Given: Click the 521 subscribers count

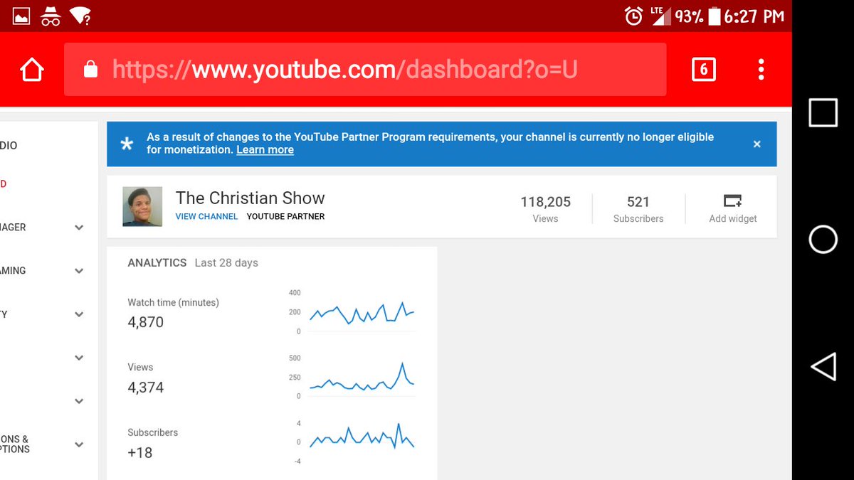Looking at the screenshot, I should (x=638, y=202).
